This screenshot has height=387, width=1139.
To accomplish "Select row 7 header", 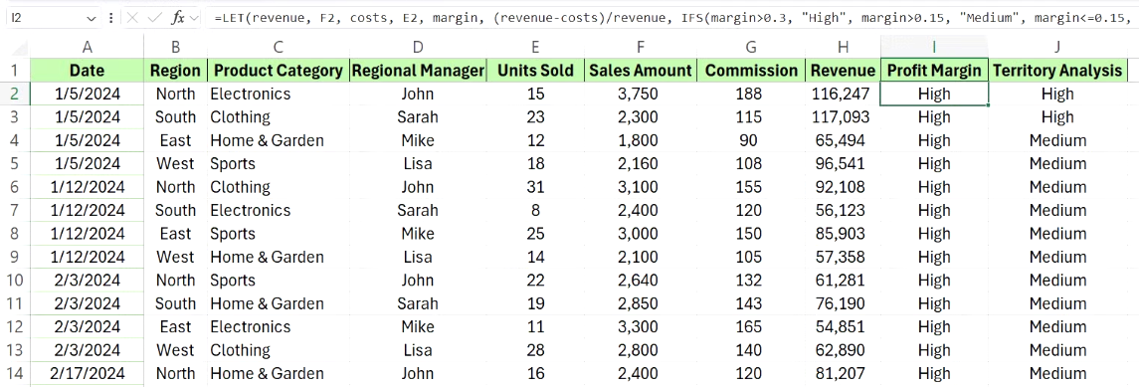I will point(15,211).
